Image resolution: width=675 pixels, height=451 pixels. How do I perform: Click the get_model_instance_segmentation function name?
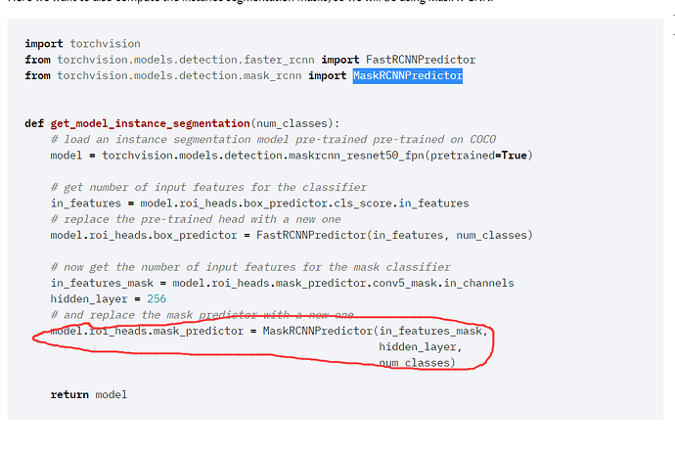pyautogui.click(x=151, y=124)
